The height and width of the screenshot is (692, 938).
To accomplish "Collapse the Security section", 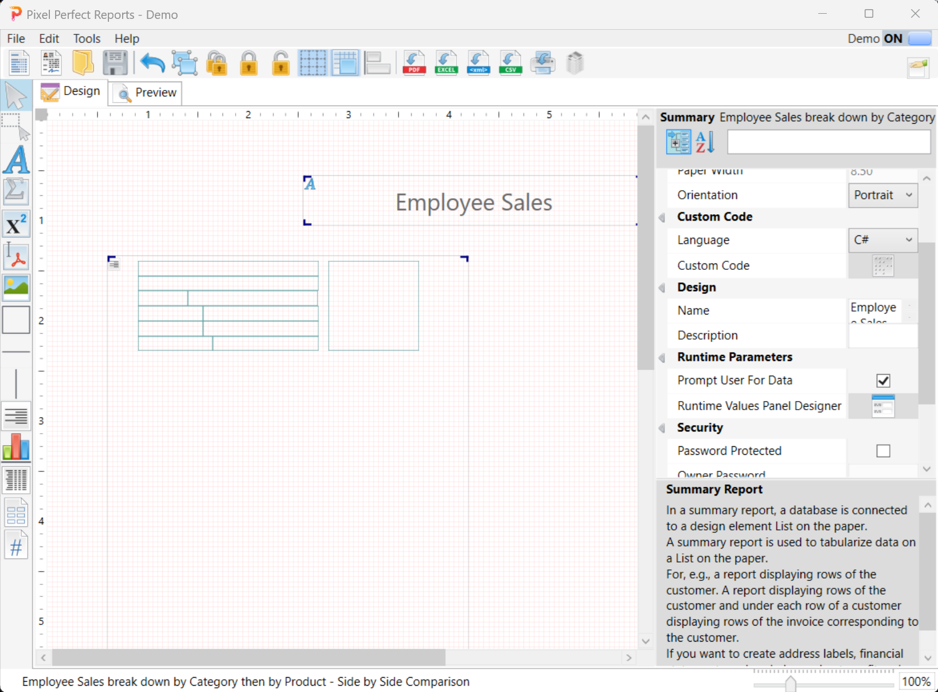I will (x=662, y=428).
